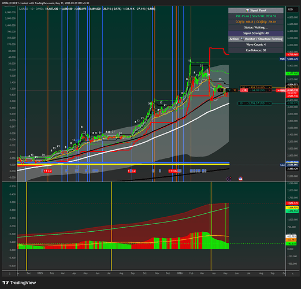Click the TP button on chart

click(x=229, y=90)
